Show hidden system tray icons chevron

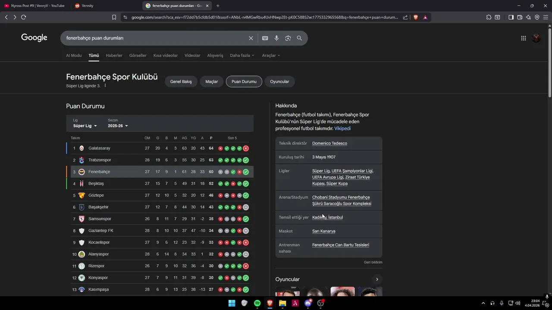pyautogui.click(x=483, y=303)
